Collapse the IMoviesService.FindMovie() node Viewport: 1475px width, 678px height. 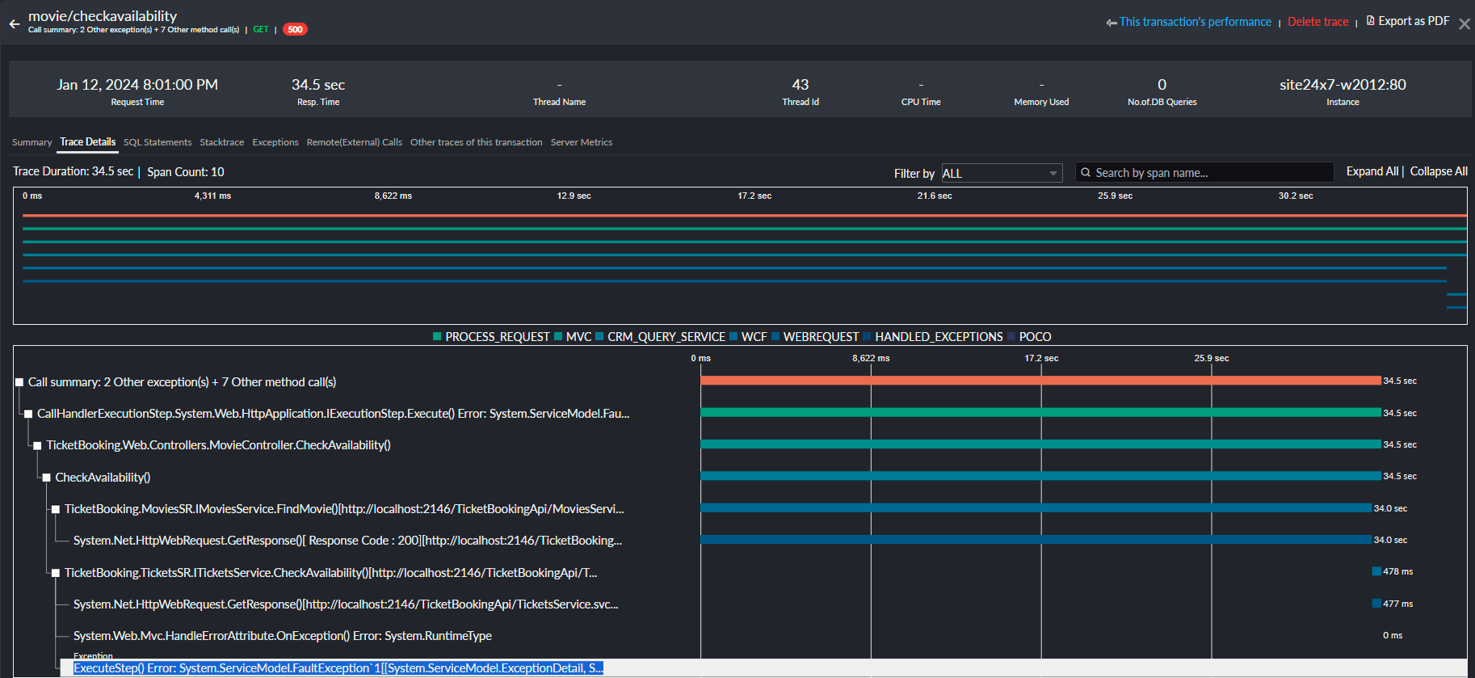tap(56, 509)
